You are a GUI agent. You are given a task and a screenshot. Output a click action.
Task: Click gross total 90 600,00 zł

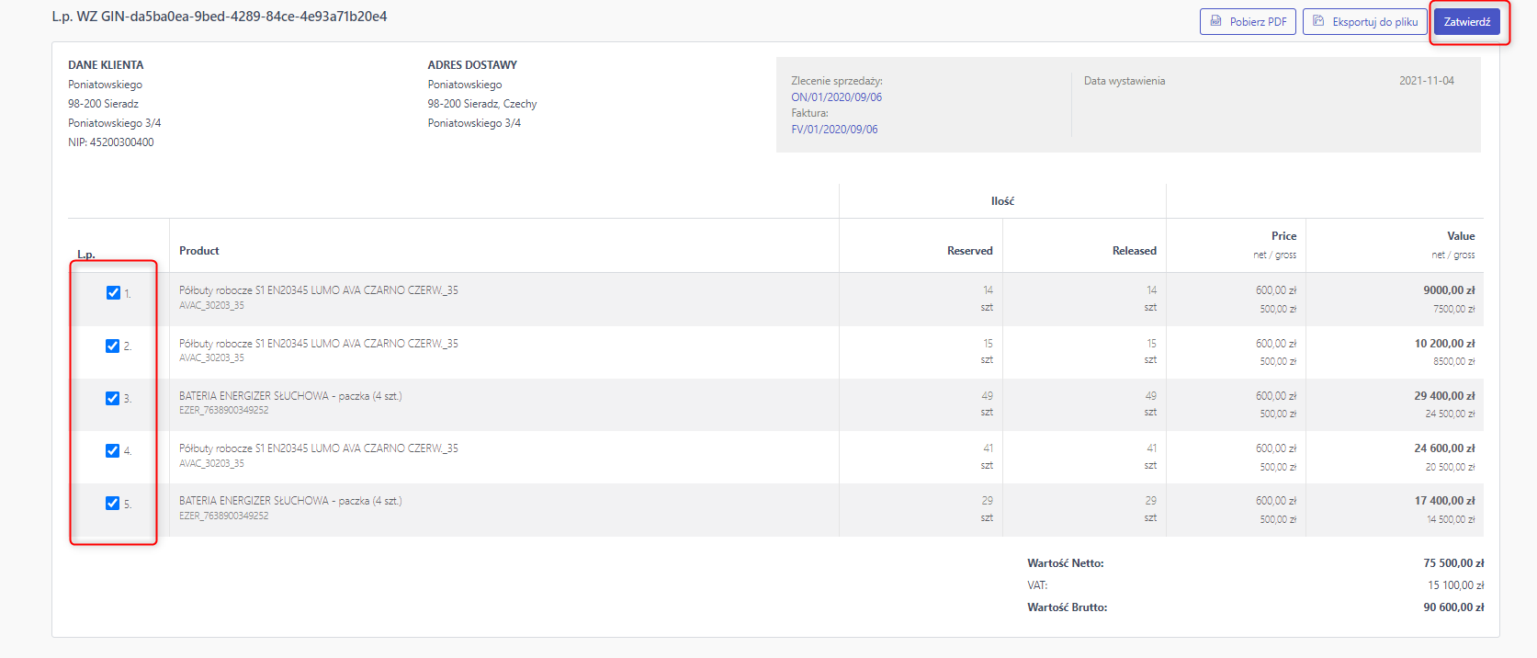click(1453, 607)
